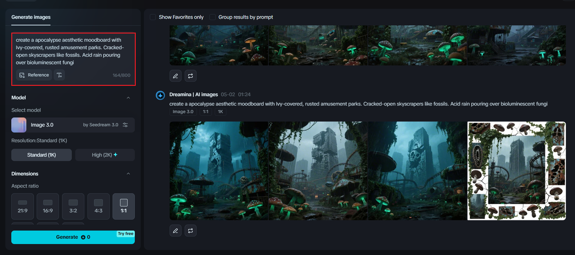Viewport: 575px width, 255px height.
Task: Enable Group results by prompt checkbox
Action: (212, 17)
